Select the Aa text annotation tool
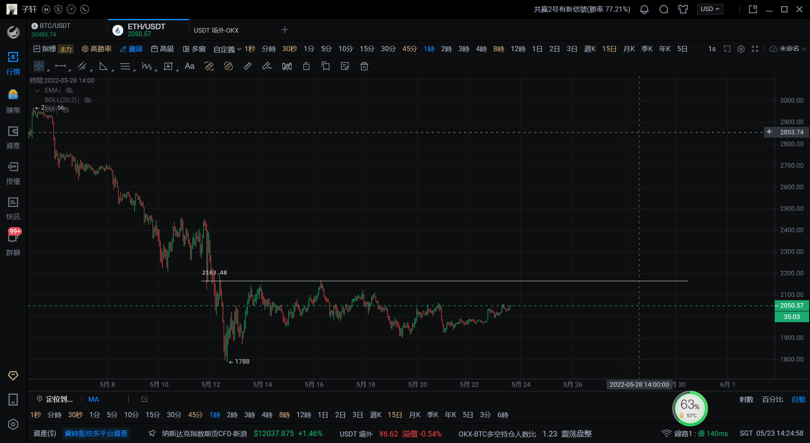The height and width of the screenshot is (443, 810). tap(190, 66)
